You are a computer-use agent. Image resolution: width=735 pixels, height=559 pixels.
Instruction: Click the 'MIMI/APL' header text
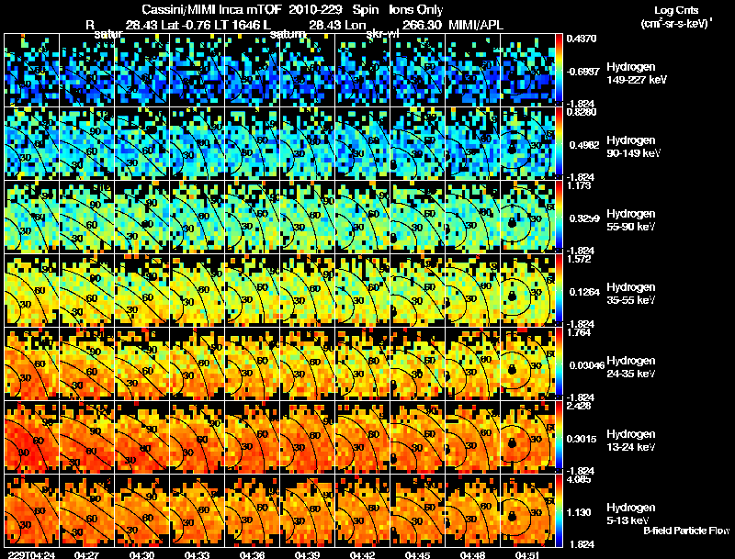(476, 26)
